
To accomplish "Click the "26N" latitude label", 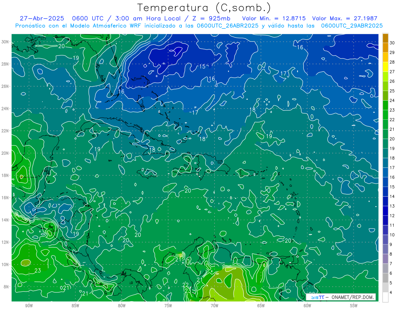I will pyautogui.click(x=6, y=86).
